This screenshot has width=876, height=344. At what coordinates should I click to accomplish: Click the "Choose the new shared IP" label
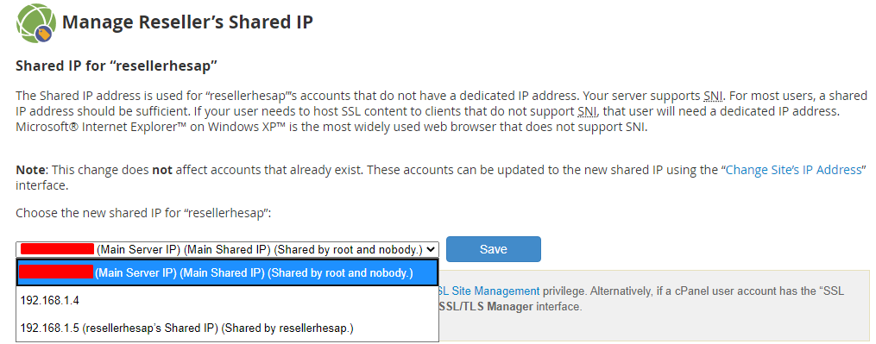click(x=143, y=213)
